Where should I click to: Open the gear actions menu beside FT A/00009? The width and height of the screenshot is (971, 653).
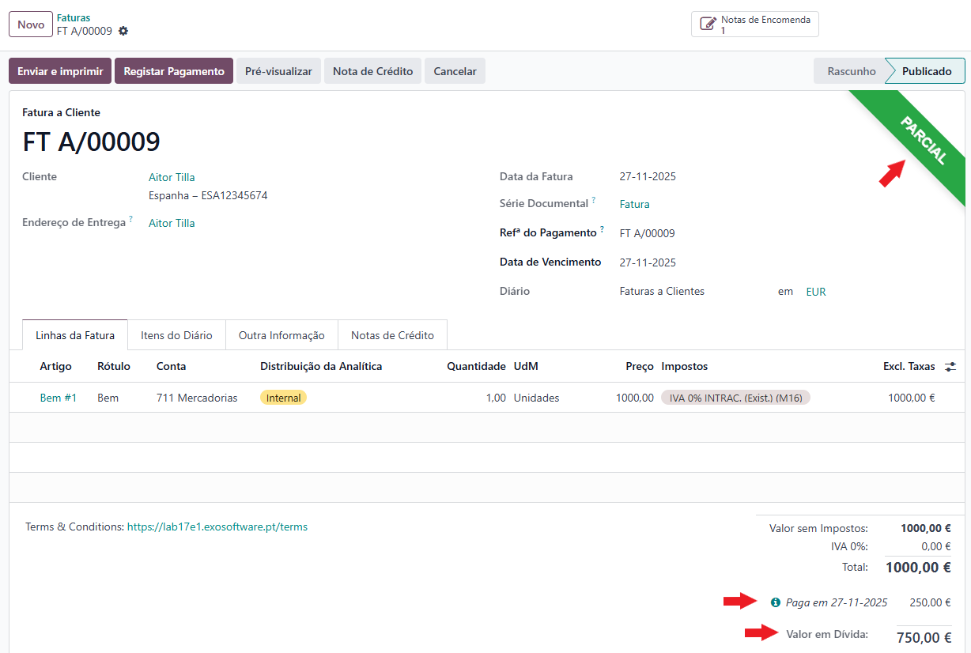pos(123,31)
